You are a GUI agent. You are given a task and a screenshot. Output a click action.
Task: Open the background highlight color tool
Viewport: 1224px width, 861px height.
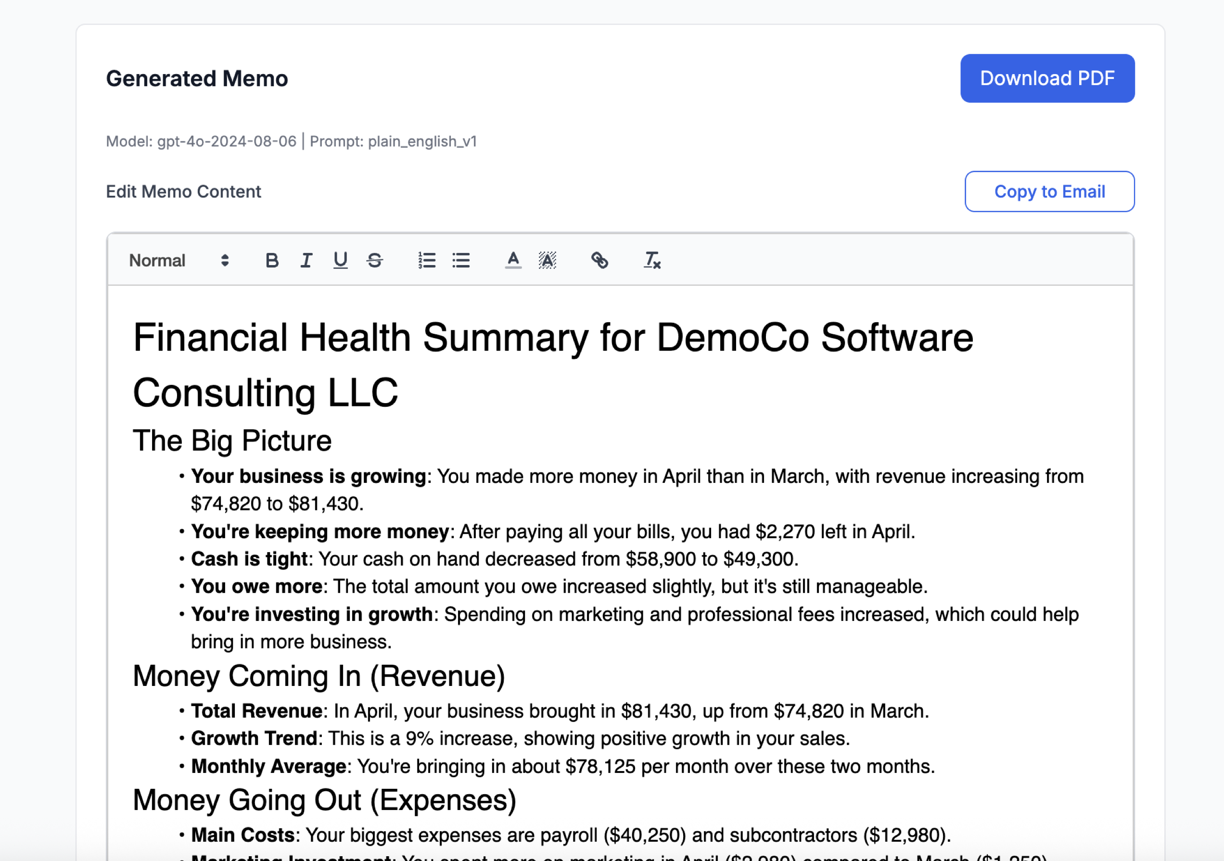click(x=548, y=261)
